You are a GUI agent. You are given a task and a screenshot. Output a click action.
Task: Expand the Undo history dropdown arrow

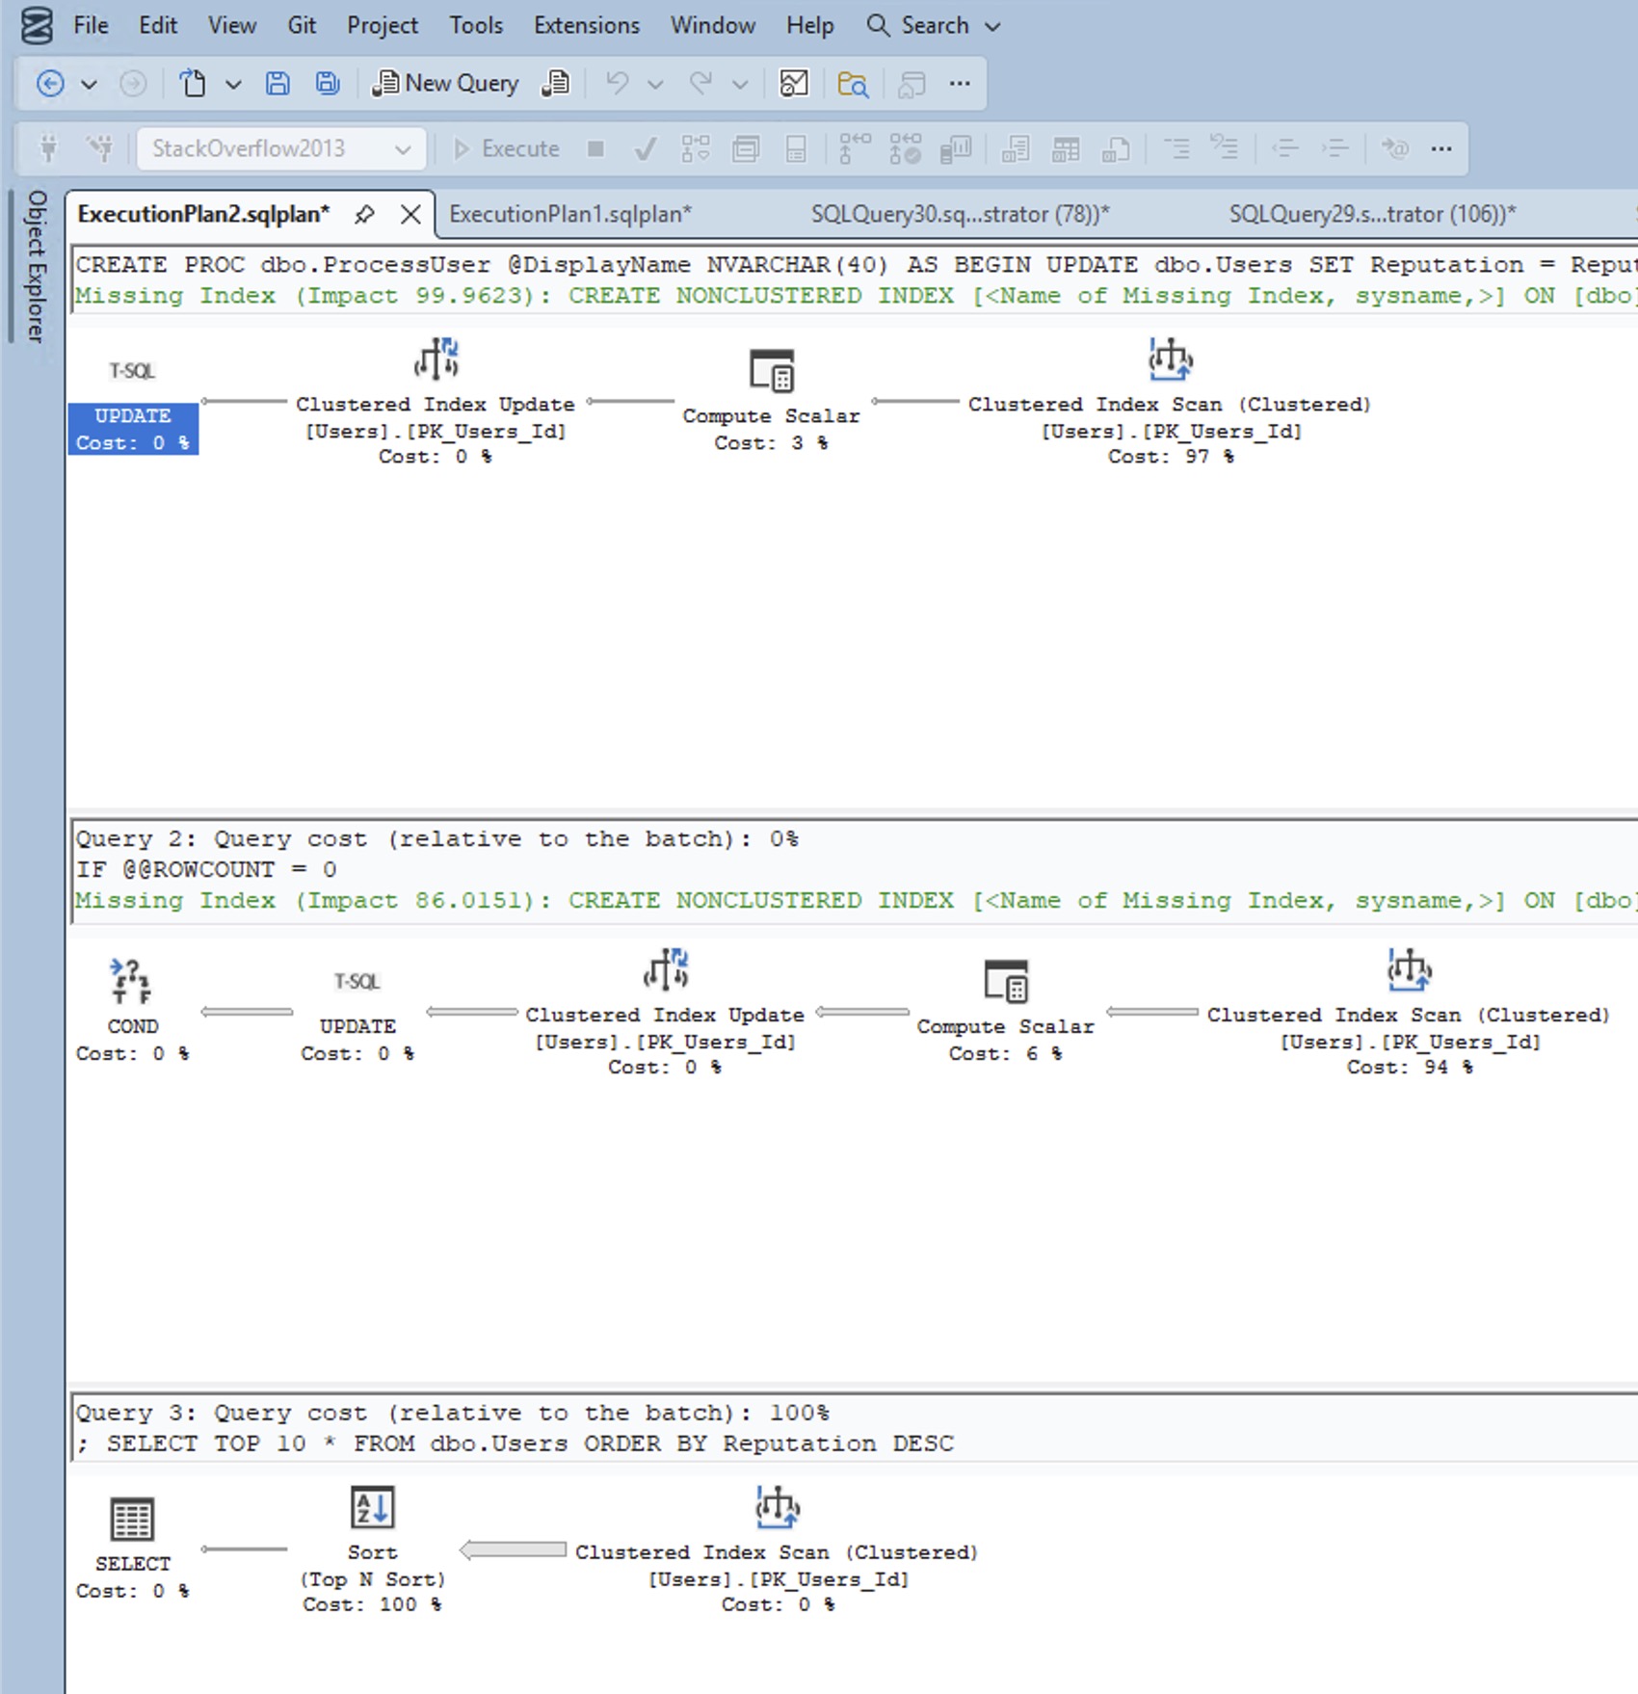pyautogui.click(x=655, y=84)
